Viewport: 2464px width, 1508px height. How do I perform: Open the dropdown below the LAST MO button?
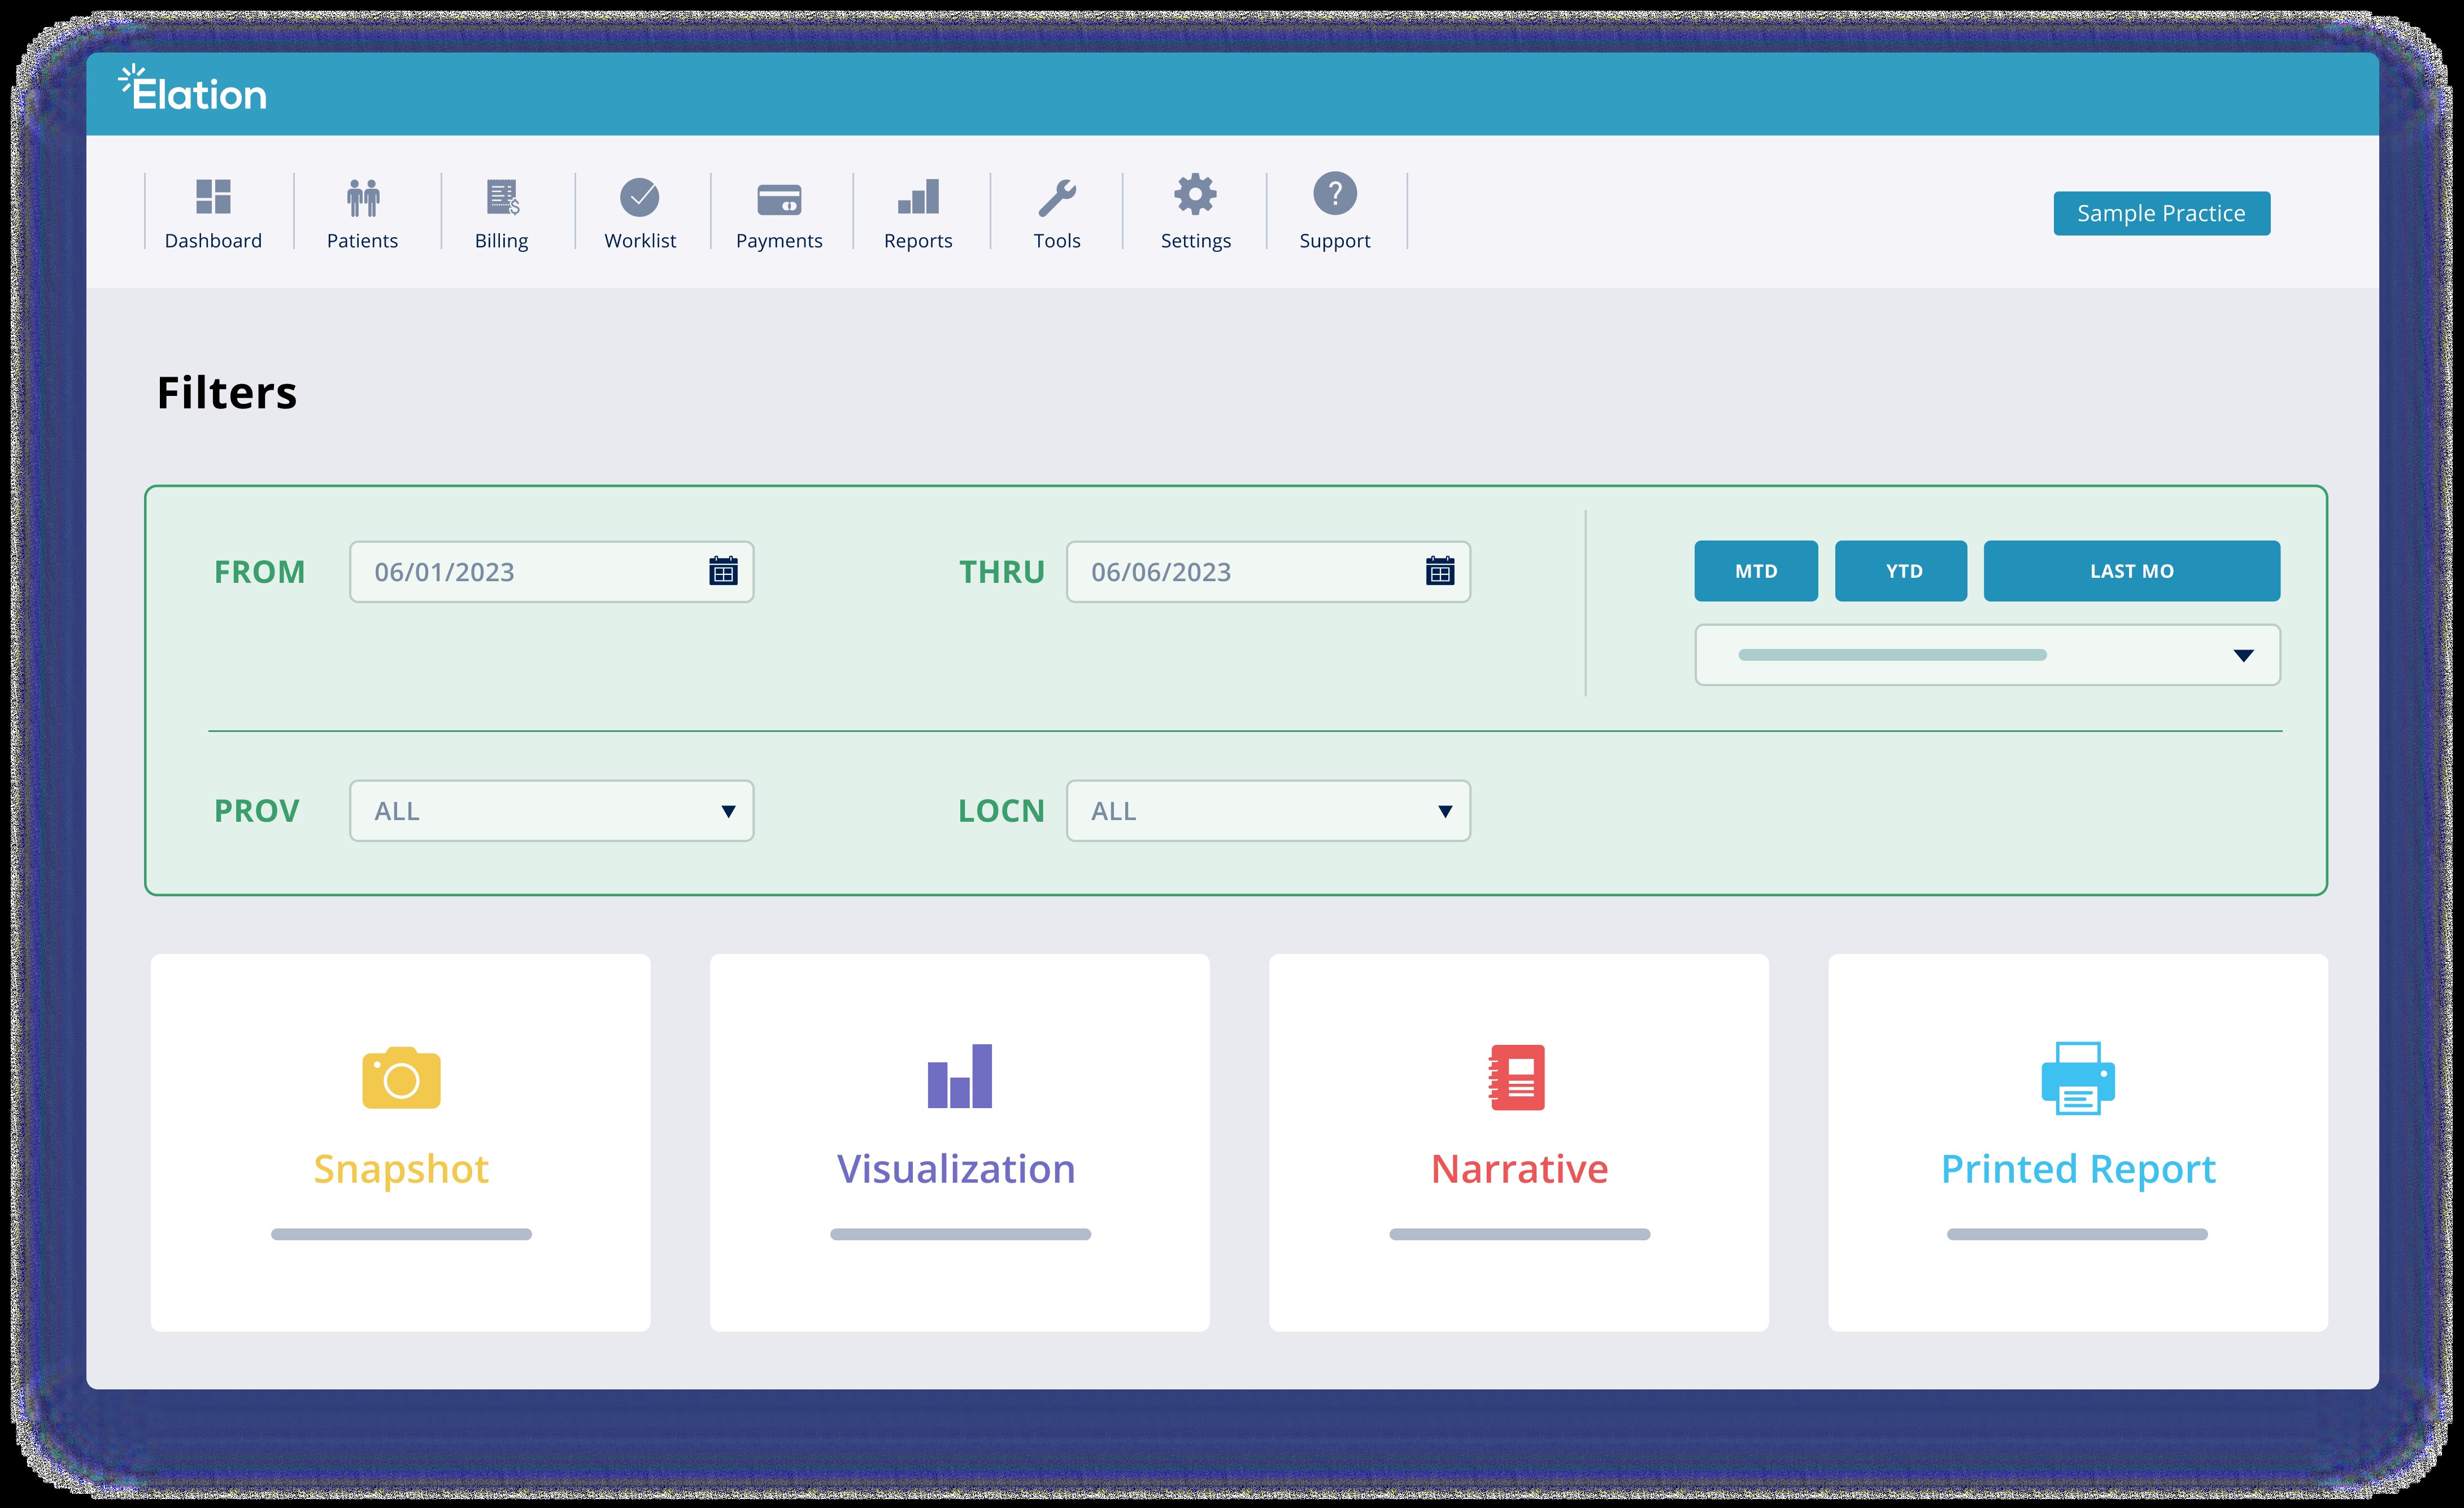1987,655
